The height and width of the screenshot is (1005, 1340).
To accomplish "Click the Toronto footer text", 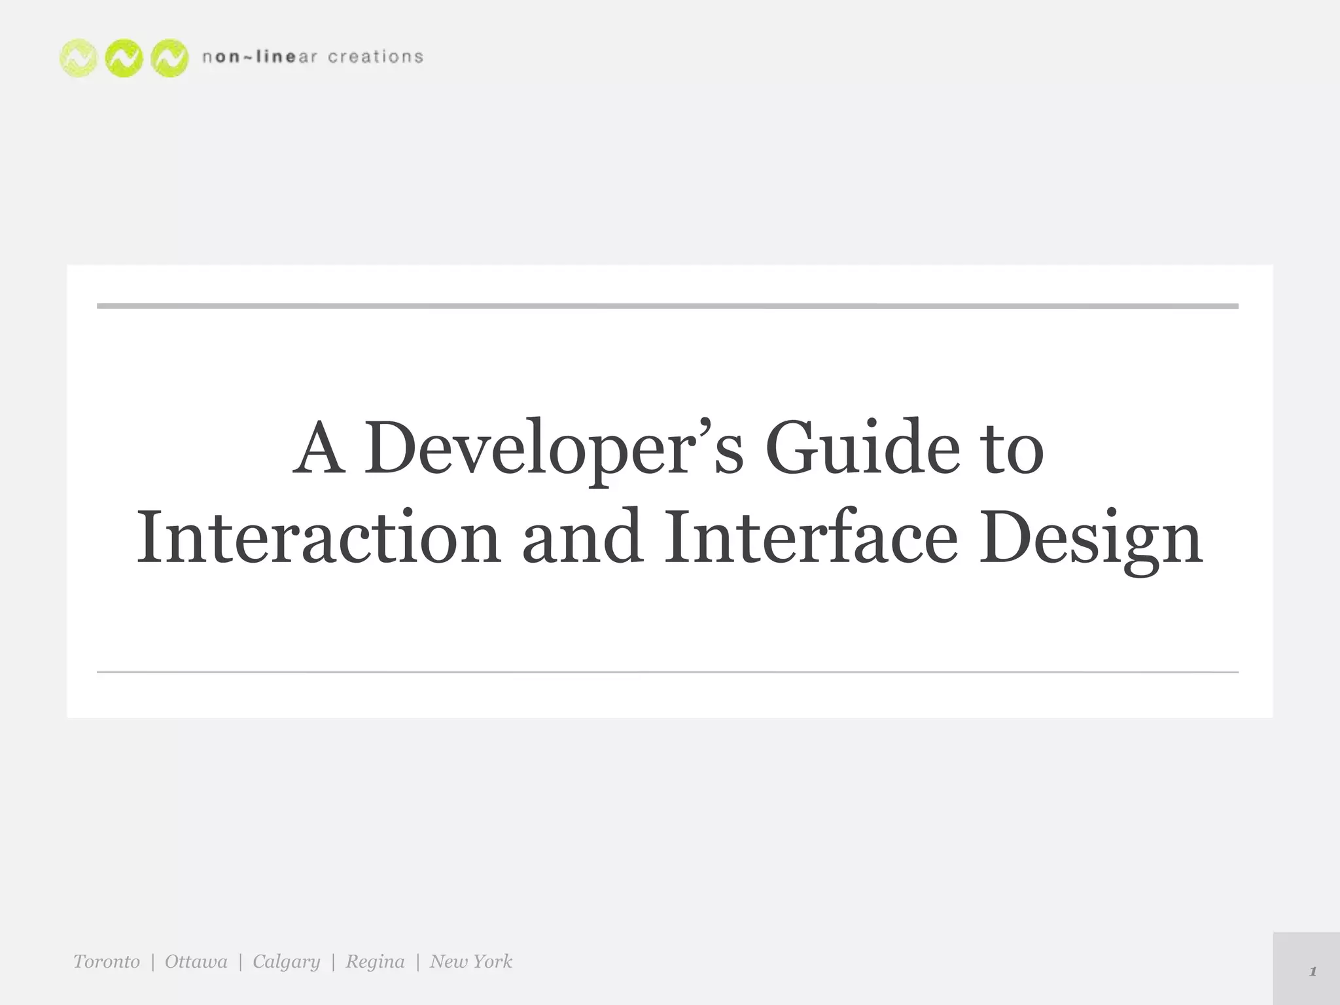I will click(x=107, y=961).
